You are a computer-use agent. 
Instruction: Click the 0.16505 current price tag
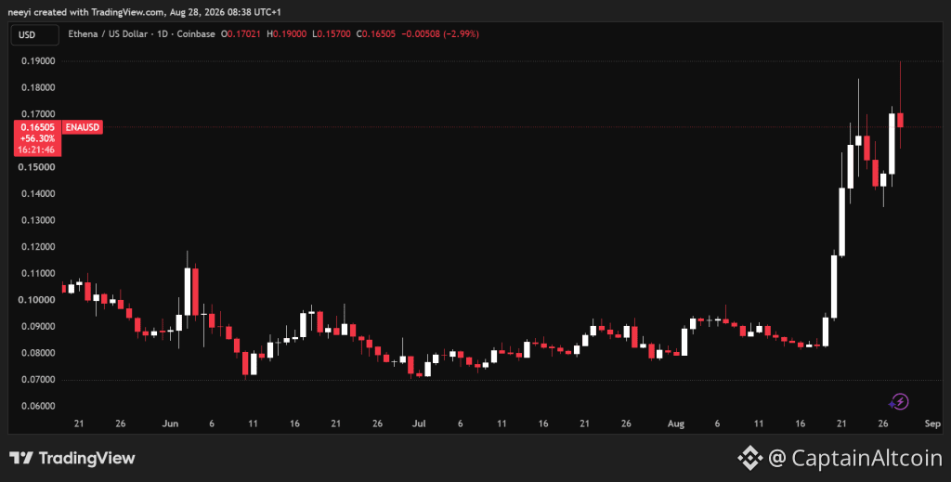[37, 127]
